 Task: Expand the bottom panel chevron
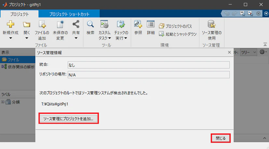point(264,138)
